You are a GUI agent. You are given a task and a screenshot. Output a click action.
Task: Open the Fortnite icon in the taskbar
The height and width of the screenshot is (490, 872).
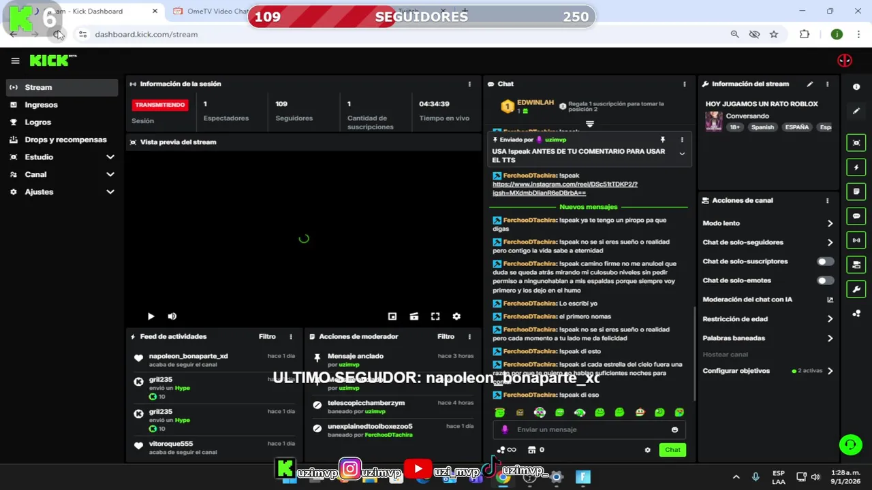583,477
